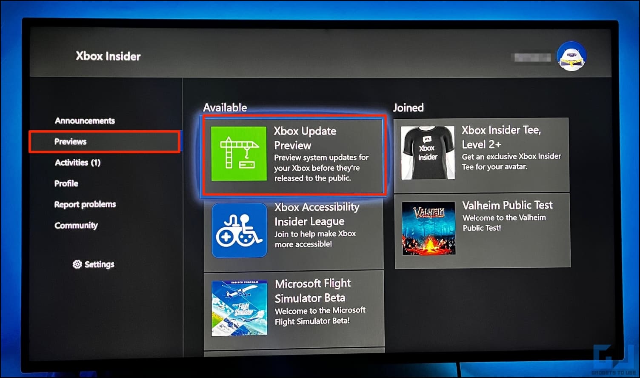The image size is (640, 378).
Task: Open Activities (1) in the sidebar
Action: coord(77,163)
